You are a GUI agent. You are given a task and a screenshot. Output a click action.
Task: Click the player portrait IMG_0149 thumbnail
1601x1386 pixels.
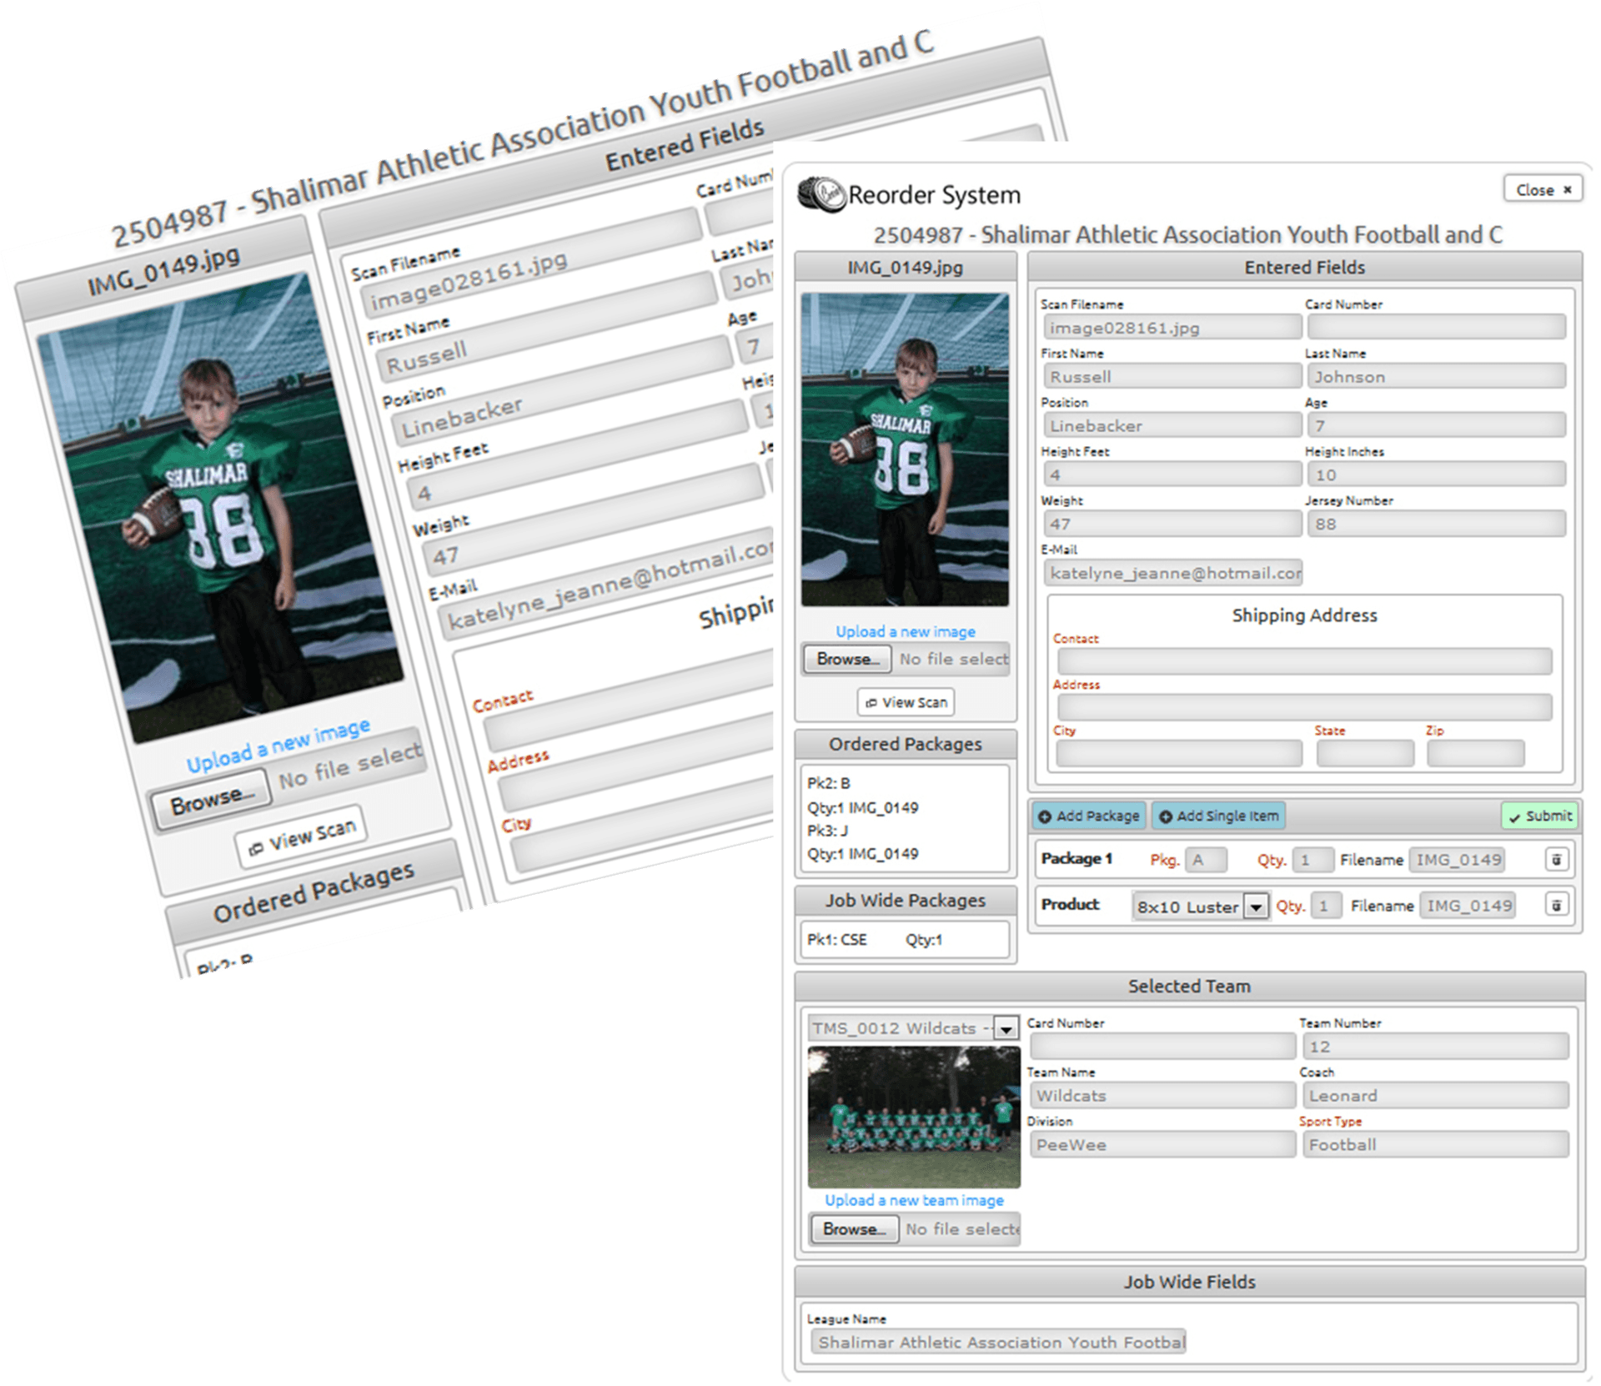(905, 449)
